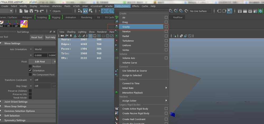Image resolution: width=264 pixels, height=124 pixels.
Task: Expand Move Snap Settings section
Action: click(x=28, y=106)
